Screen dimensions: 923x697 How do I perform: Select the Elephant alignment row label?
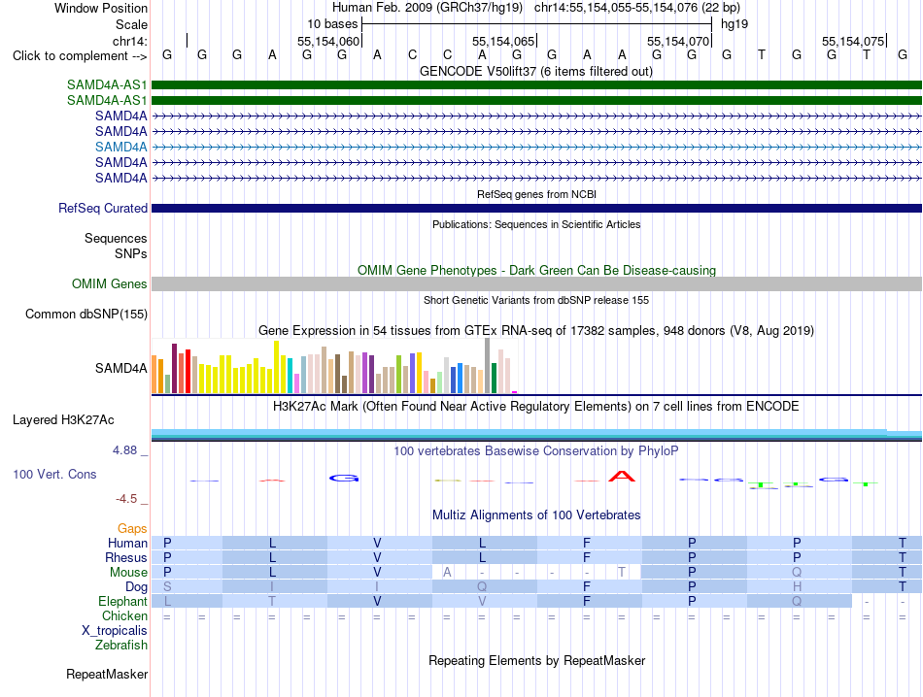coord(122,601)
